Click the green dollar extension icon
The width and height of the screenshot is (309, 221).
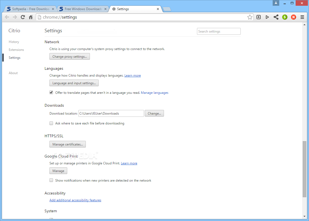[x=285, y=17]
